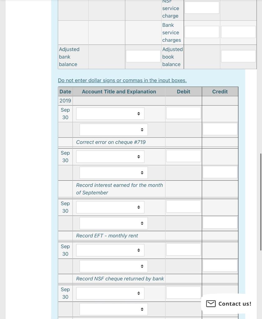Click the envelope icon in Contact us bubble
262x319 pixels.
(x=211, y=303)
